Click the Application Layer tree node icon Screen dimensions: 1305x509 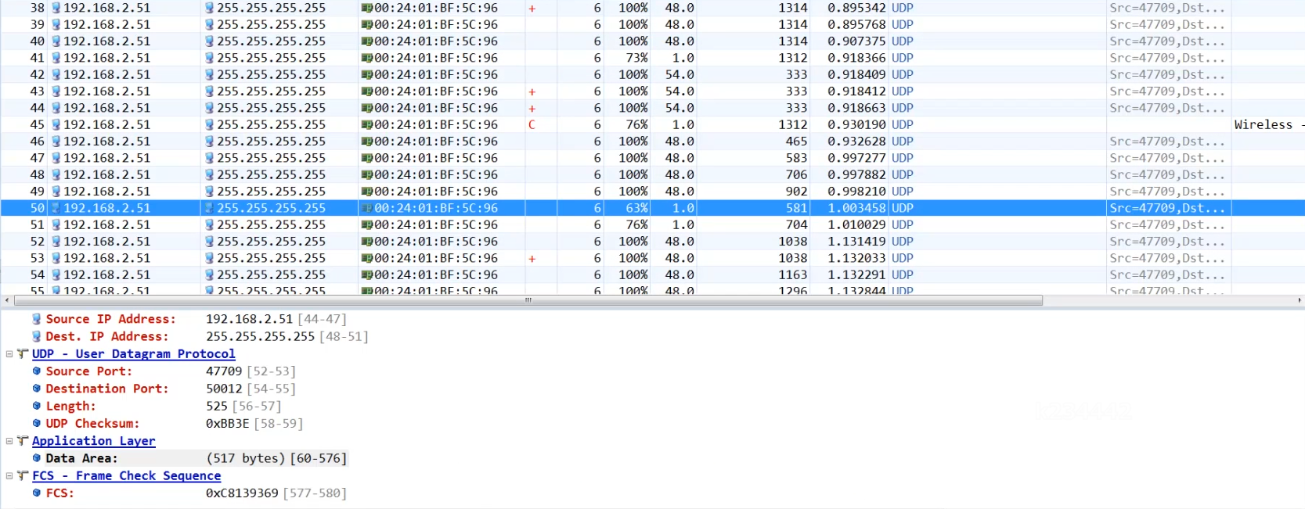23,441
